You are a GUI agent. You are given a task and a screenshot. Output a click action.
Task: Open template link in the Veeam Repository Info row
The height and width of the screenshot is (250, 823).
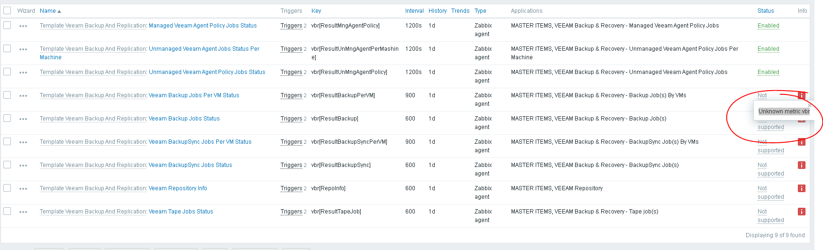tap(93, 188)
